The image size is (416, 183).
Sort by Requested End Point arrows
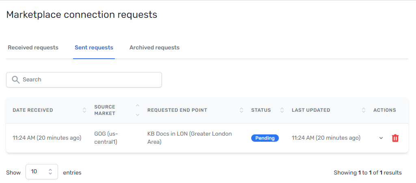[x=241, y=110]
